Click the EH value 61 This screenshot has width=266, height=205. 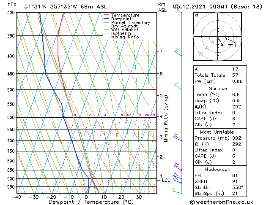click(x=235, y=175)
